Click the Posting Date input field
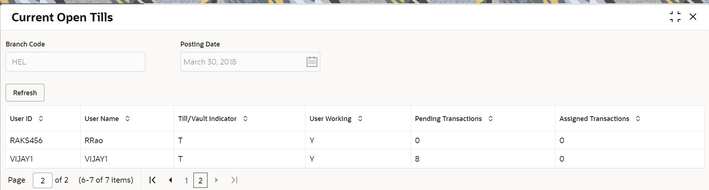Viewport: 709px width, 190px height. pyautogui.click(x=243, y=62)
